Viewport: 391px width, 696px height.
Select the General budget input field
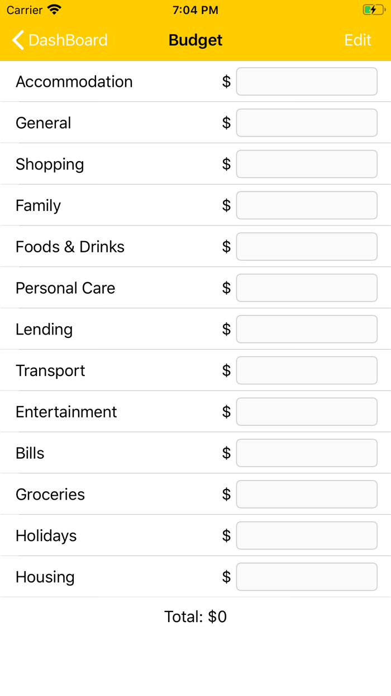click(x=307, y=123)
